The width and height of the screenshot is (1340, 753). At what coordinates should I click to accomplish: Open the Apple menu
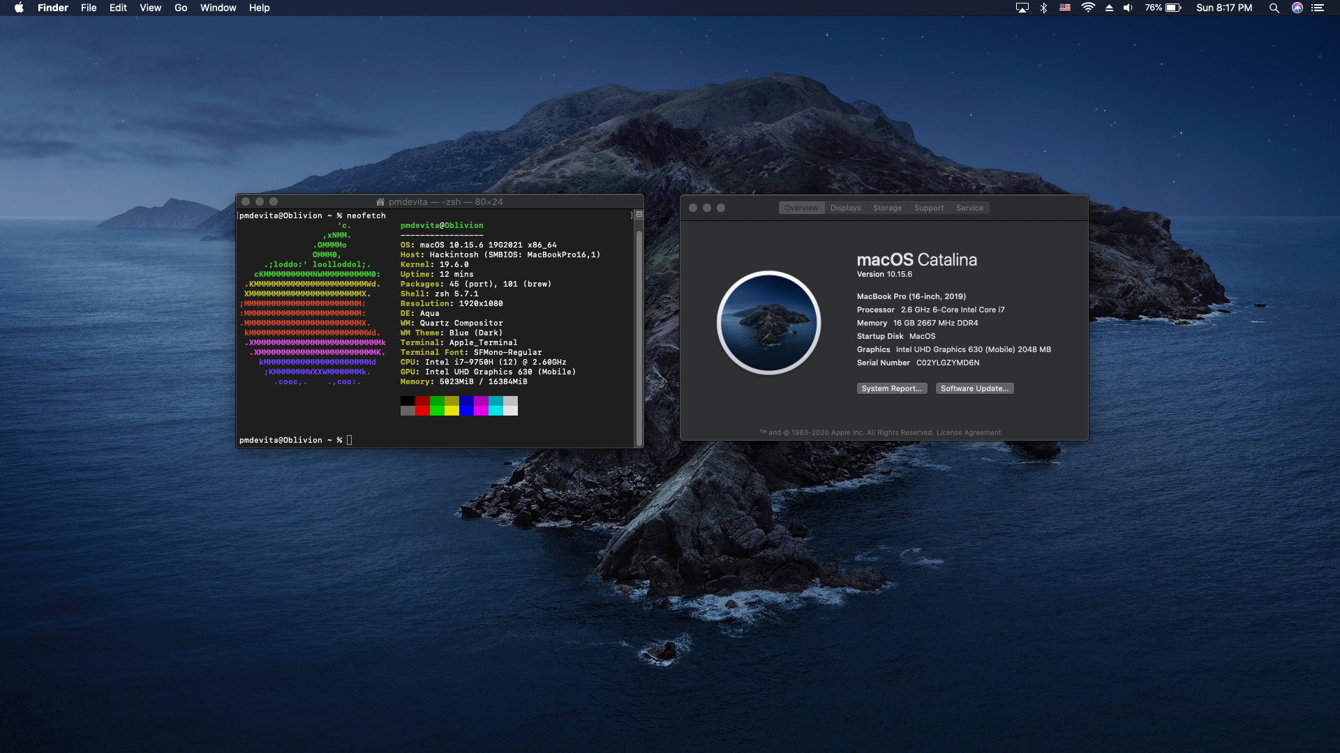19,8
